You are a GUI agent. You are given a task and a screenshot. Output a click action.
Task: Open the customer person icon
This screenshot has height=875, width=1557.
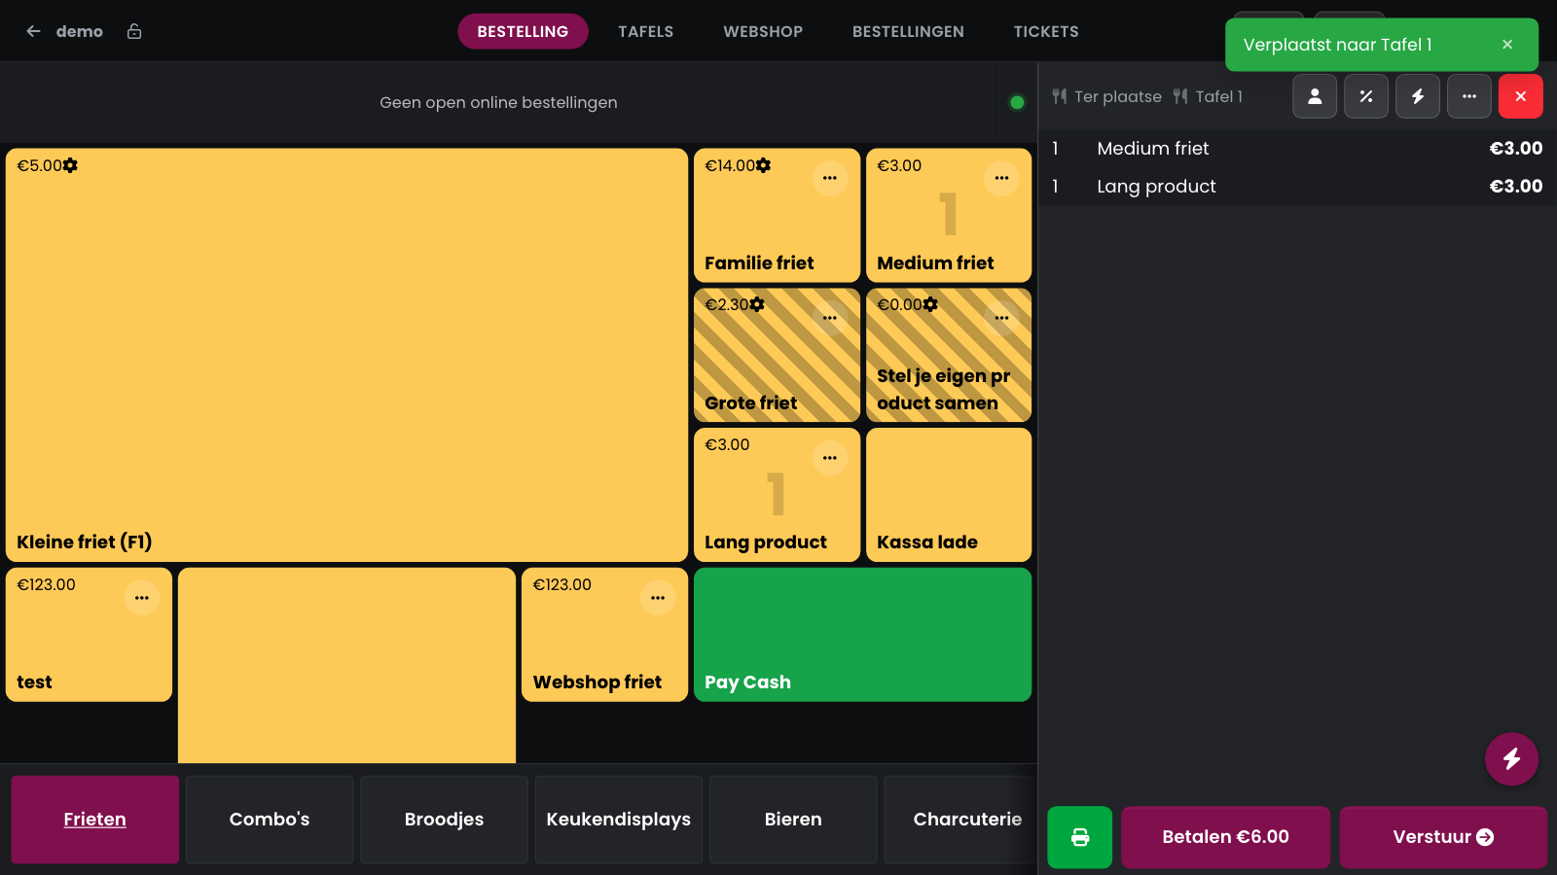point(1315,96)
